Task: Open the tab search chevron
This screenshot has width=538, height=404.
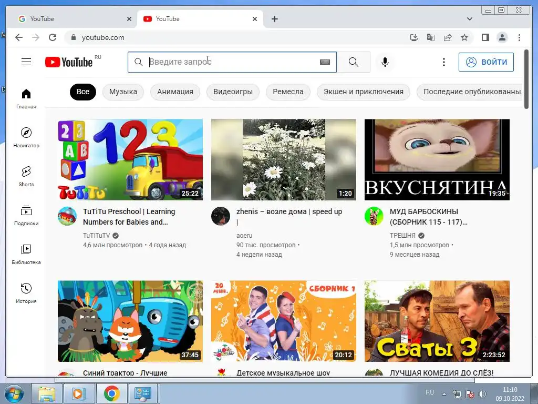Action: [x=469, y=19]
